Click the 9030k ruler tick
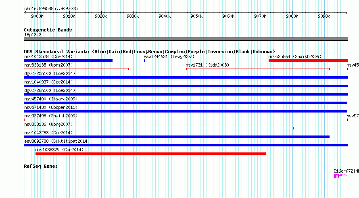 click(133, 16)
